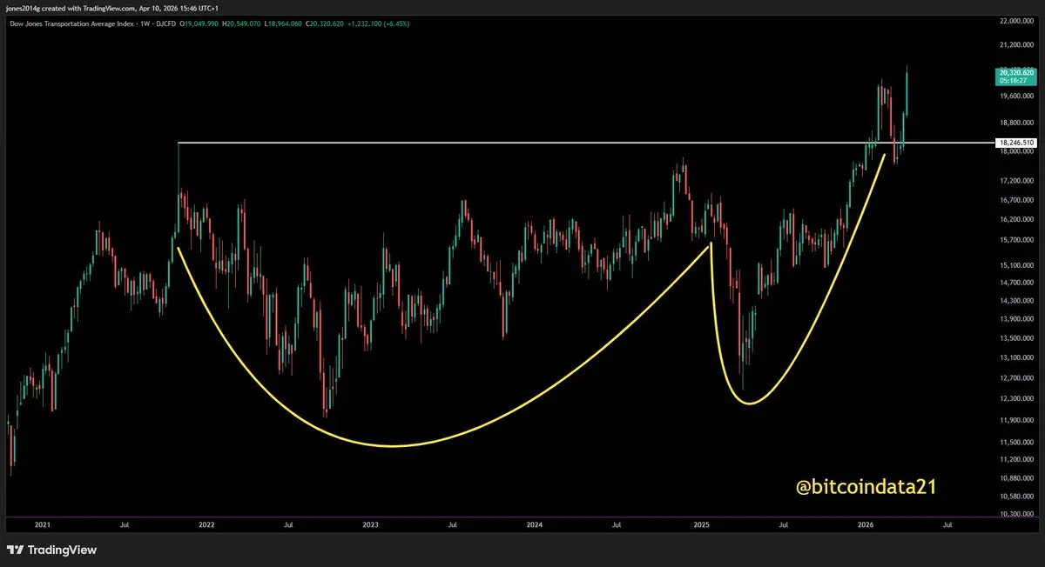Click the 2026 label on time axis
The image size is (1045, 567).
[866, 525]
